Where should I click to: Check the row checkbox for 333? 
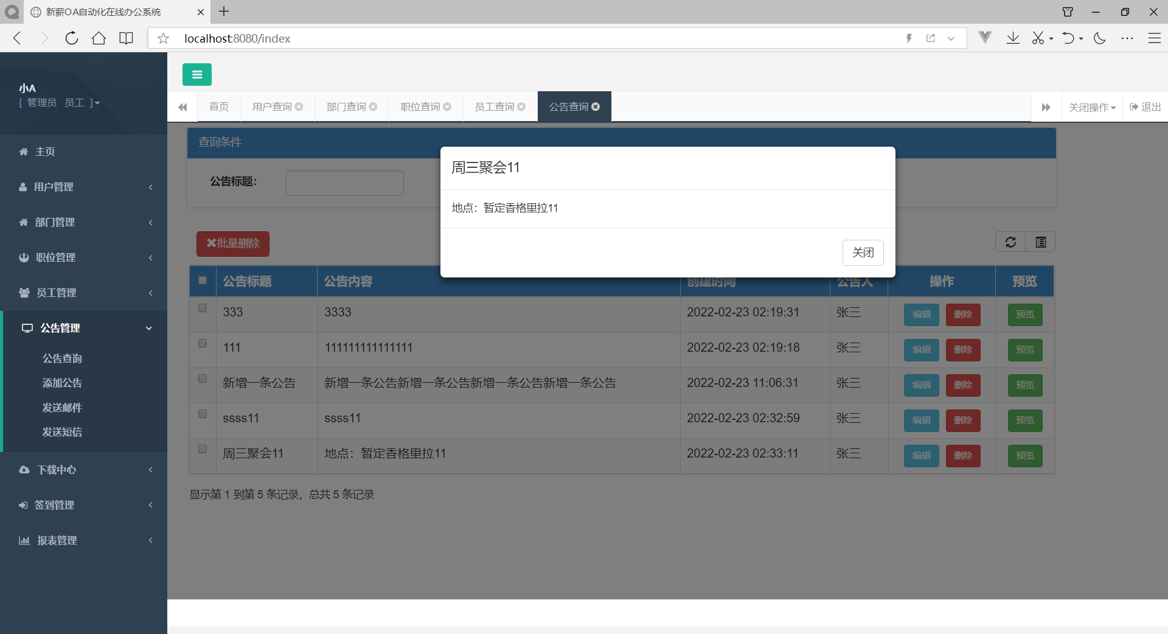tap(203, 308)
